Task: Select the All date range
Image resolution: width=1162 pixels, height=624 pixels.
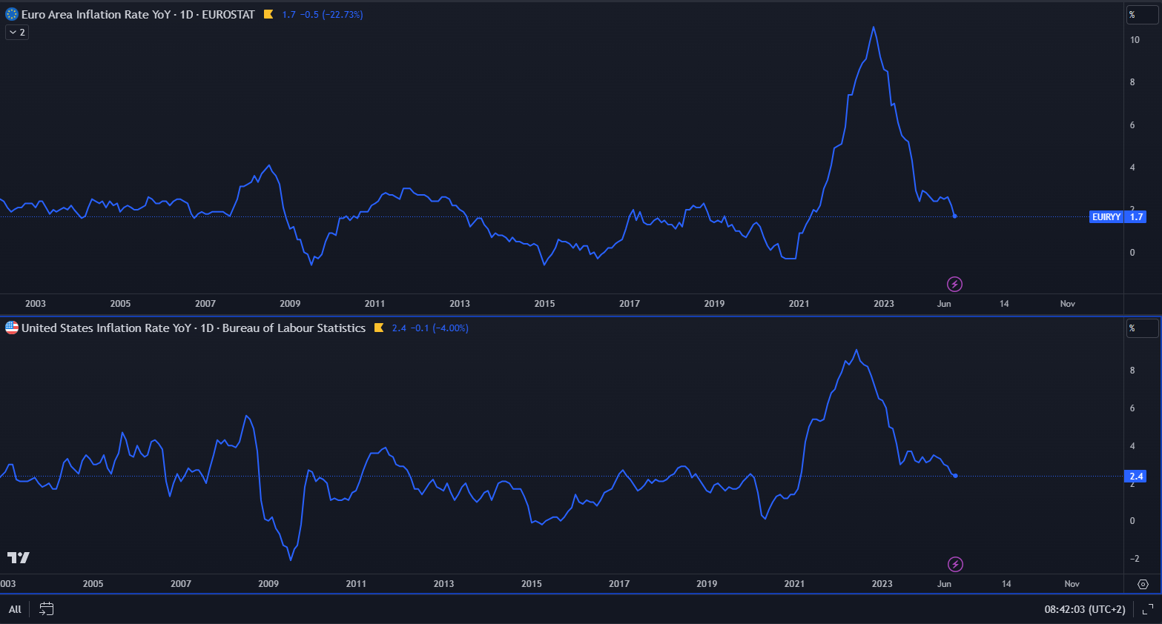Action: (x=15, y=609)
